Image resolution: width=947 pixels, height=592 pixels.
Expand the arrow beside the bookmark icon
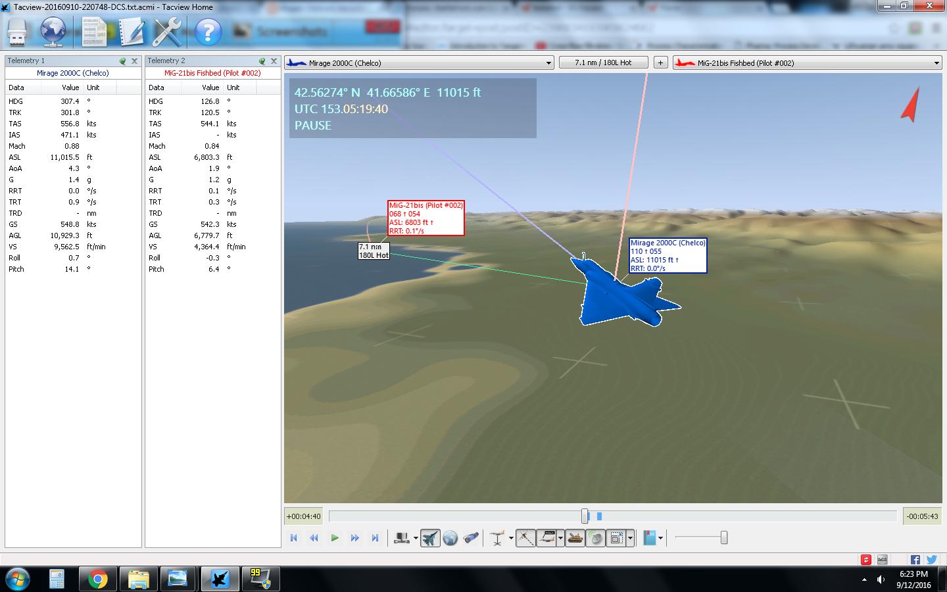point(660,539)
